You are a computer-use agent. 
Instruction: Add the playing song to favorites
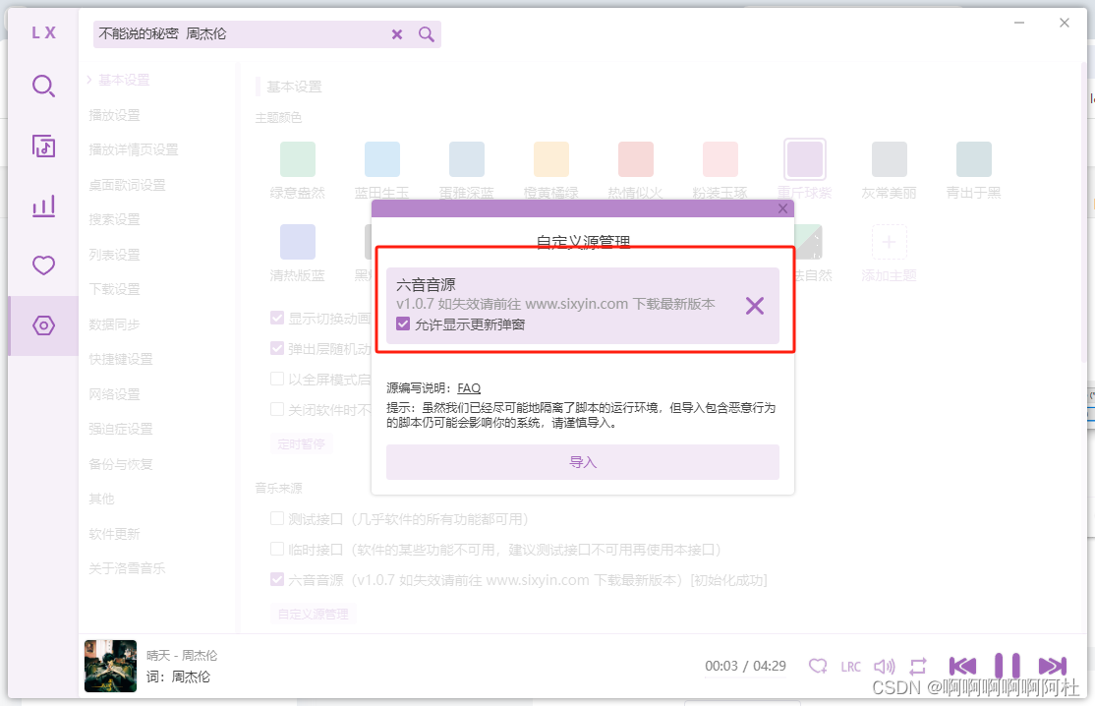tap(818, 667)
